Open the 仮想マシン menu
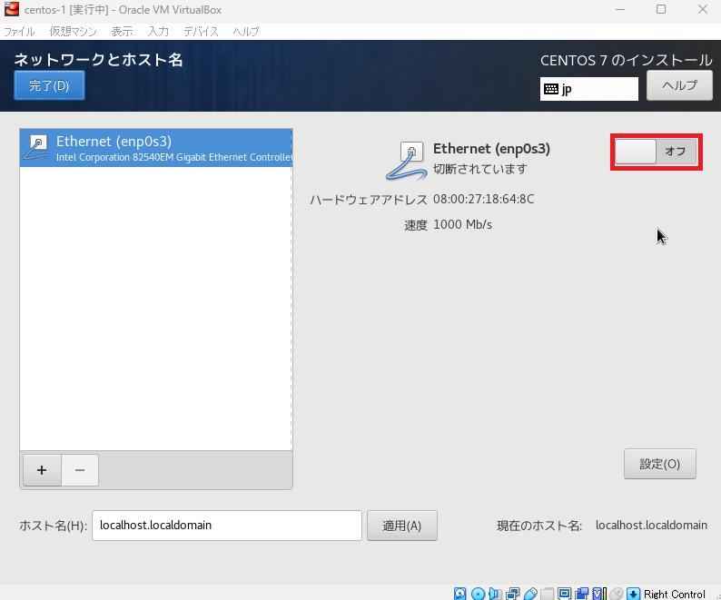721x600 pixels. (74, 31)
